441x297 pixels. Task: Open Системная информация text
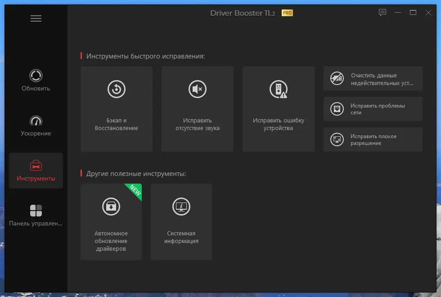click(181, 237)
